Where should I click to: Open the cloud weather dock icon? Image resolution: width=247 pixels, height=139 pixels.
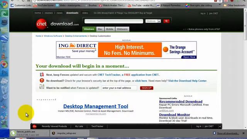(4, 81)
